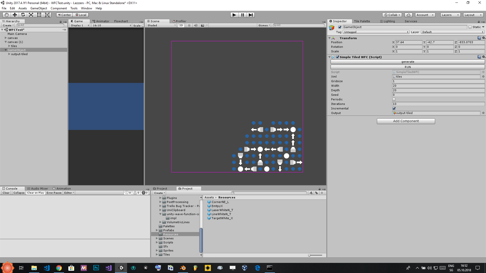This screenshot has width=486, height=273.
Task: Select the Hand tool in toolbar
Action: point(6,15)
